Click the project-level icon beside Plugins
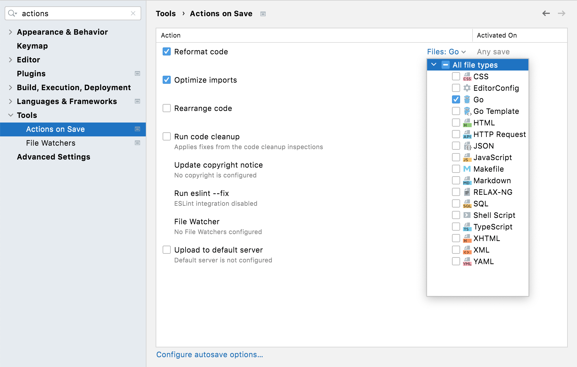The image size is (577, 367). click(137, 74)
